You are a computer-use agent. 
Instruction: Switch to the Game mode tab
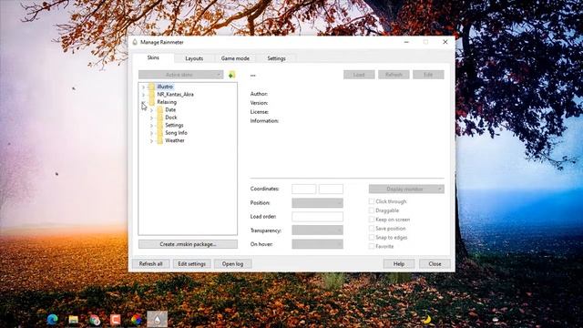235,58
